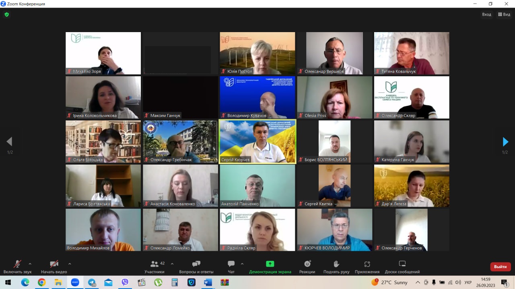
Task: Select Дар'я Легеза's video tile
Action: click(412, 186)
